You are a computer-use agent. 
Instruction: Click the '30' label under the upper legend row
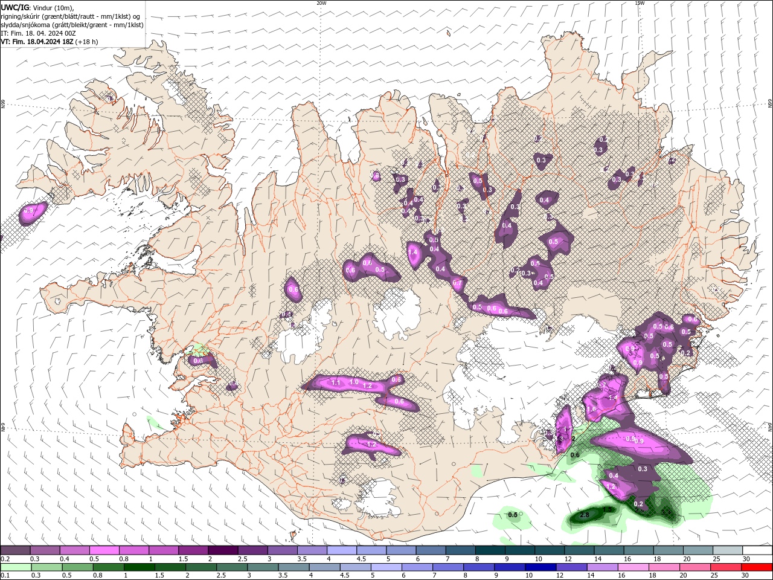pyautogui.click(x=746, y=559)
